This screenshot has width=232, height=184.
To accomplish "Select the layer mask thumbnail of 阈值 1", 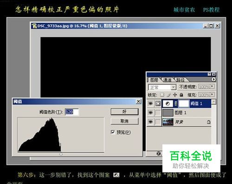I will coord(184,103).
